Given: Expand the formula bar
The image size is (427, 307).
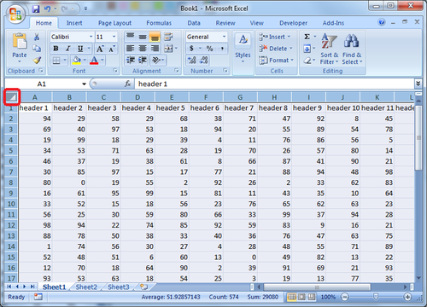Looking at the screenshot, I should (418, 84).
